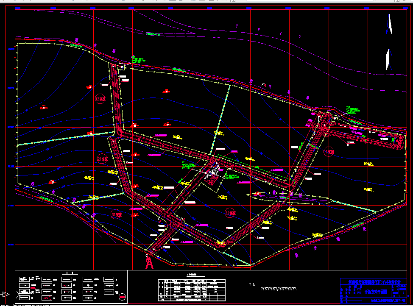413x306 pixels.
Task: Select the red circle symbol in legend
Action: tap(122, 297)
